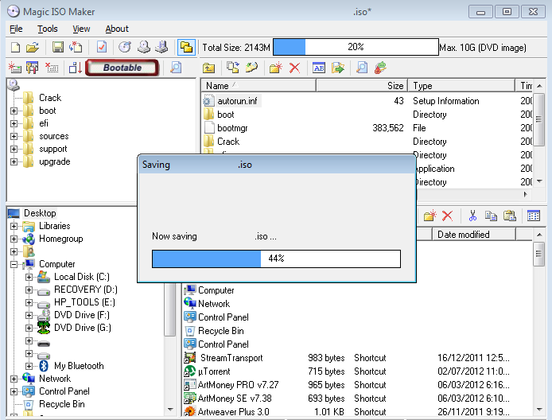Click red X delete in local browser toolbar

click(x=448, y=216)
